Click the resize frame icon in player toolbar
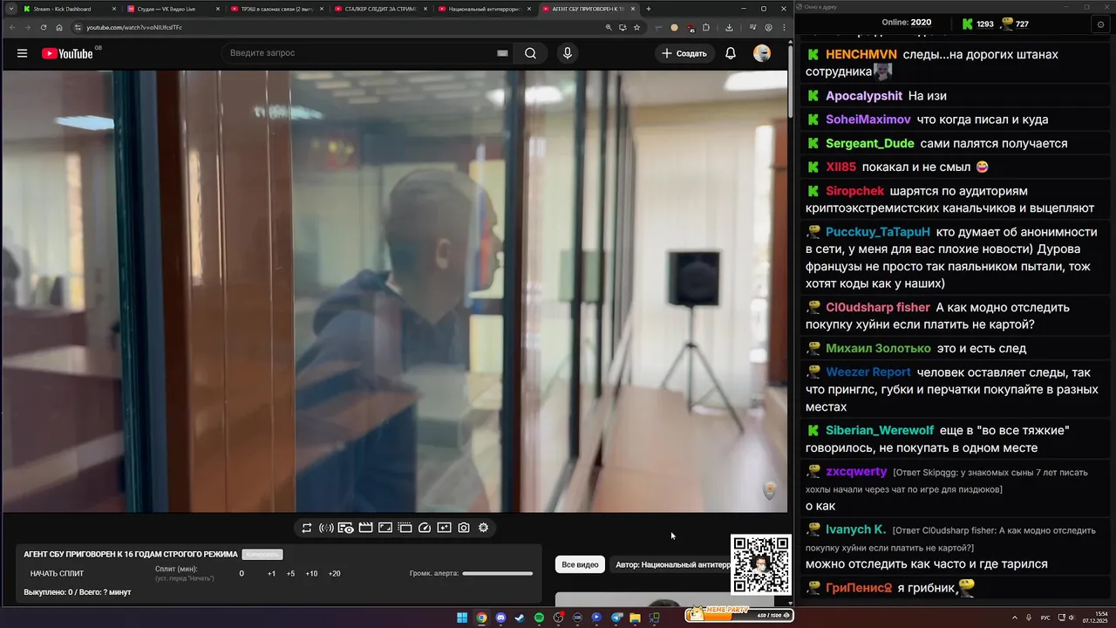1116x628 pixels. click(x=385, y=528)
